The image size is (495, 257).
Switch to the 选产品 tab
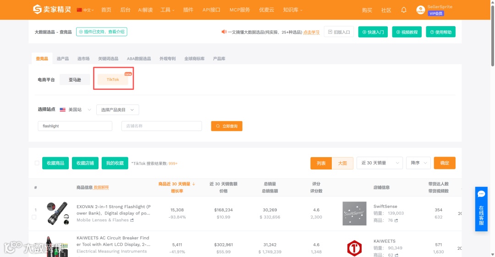(x=62, y=59)
